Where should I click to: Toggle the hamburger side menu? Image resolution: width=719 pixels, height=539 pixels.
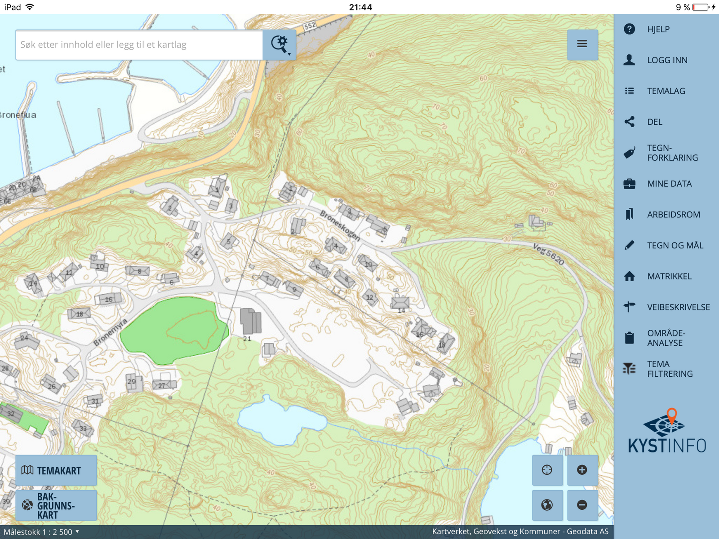pos(582,44)
